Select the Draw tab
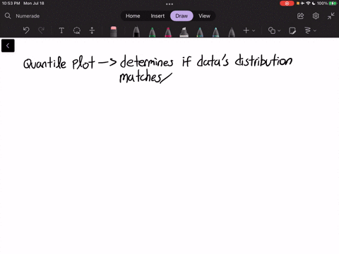 point(182,16)
